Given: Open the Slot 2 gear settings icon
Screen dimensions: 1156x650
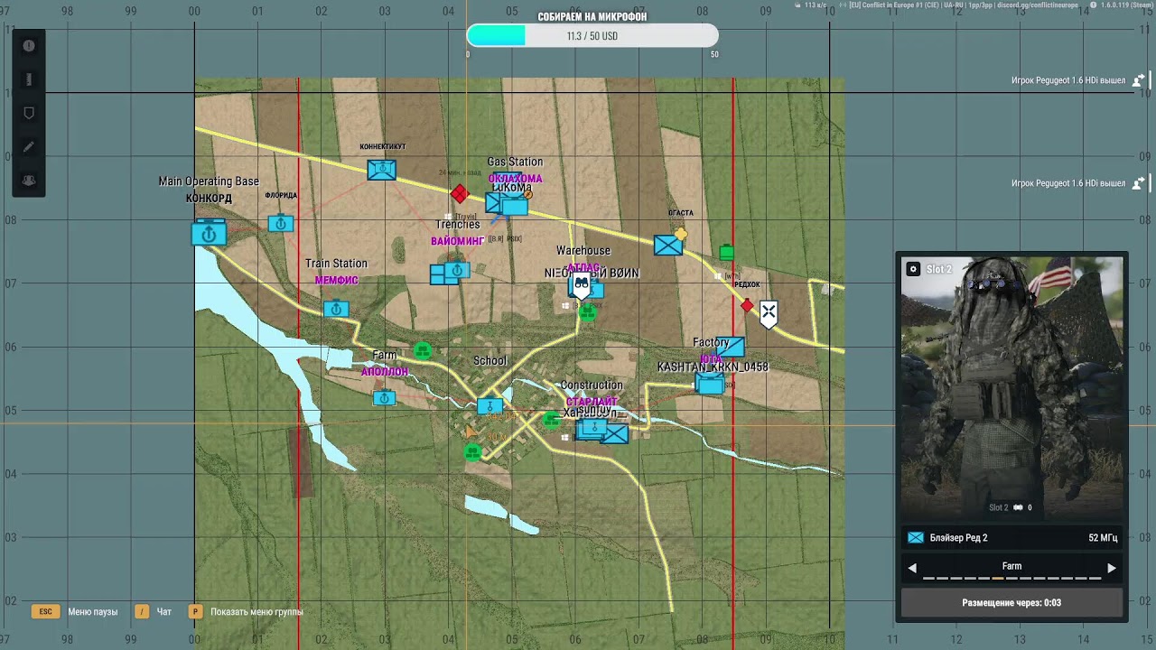Looking at the screenshot, I should click(x=913, y=269).
